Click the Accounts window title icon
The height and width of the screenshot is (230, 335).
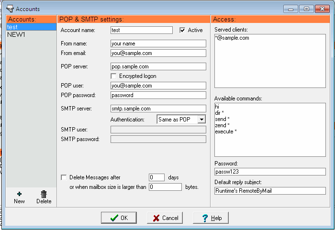9,9
